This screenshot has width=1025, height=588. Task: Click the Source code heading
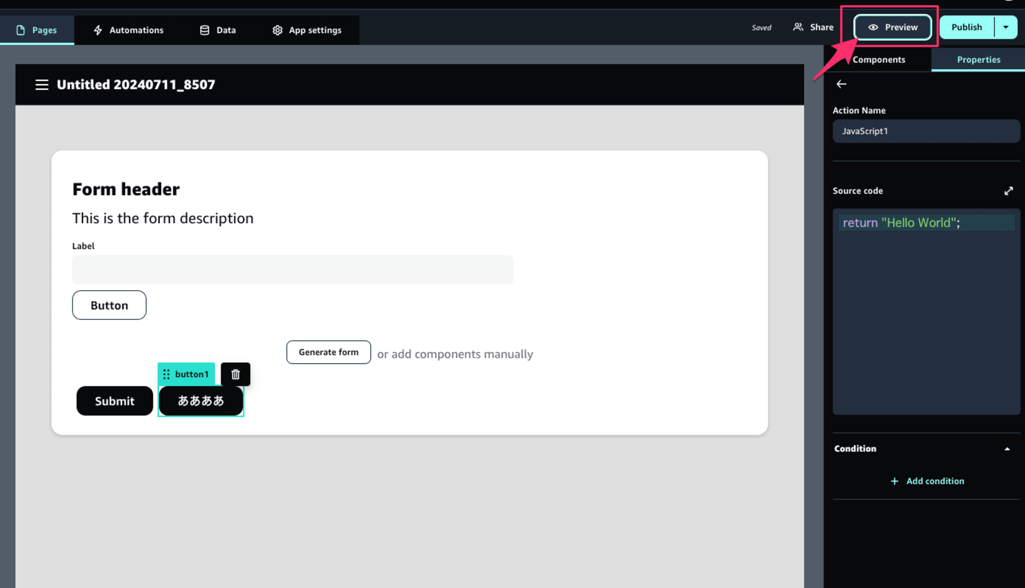pyautogui.click(x=857, y=191)
